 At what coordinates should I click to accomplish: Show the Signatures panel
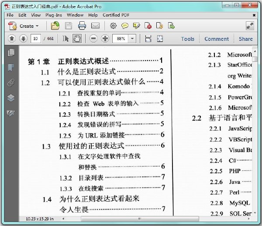[x=11, y=113]
